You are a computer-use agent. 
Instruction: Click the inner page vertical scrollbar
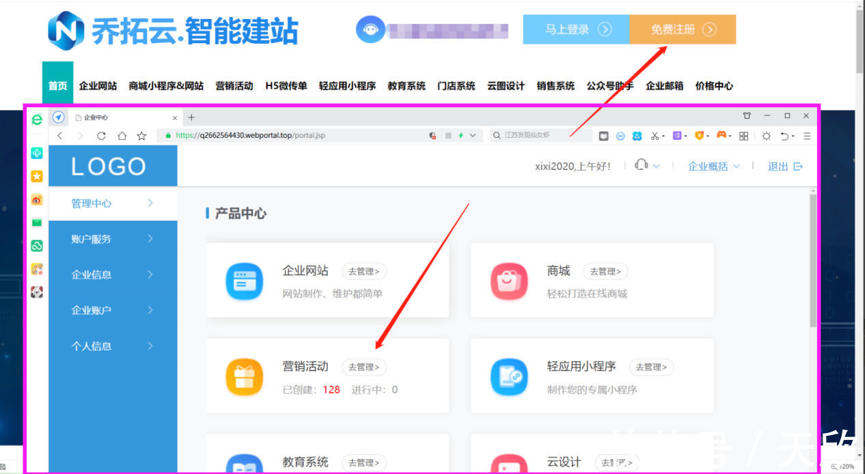tap(812, 260)
